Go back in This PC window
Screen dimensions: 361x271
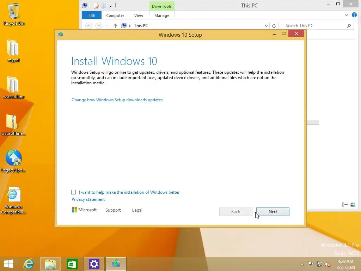tap(88, 26)
